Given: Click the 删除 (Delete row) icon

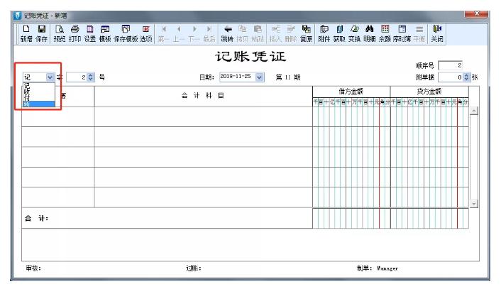Looking at the screenshot, I should tap(291, 33).
